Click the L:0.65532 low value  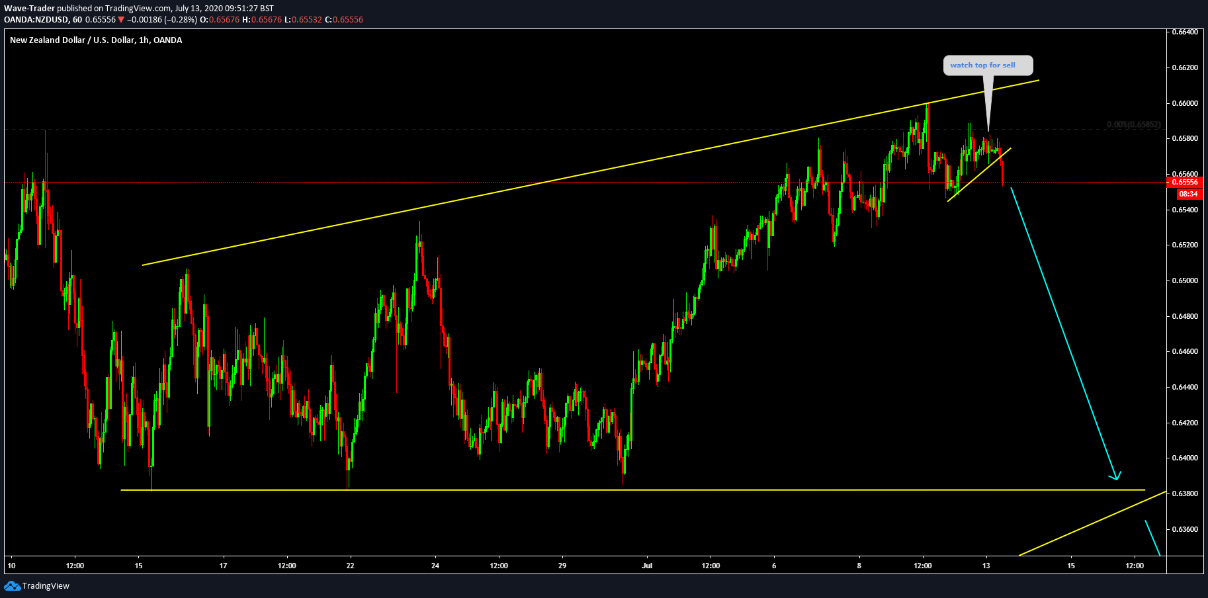303,20
